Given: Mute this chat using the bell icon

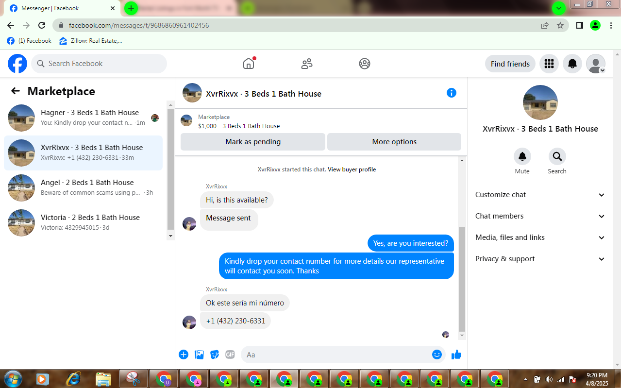Looking at the screenshot, I should [522, 156].
